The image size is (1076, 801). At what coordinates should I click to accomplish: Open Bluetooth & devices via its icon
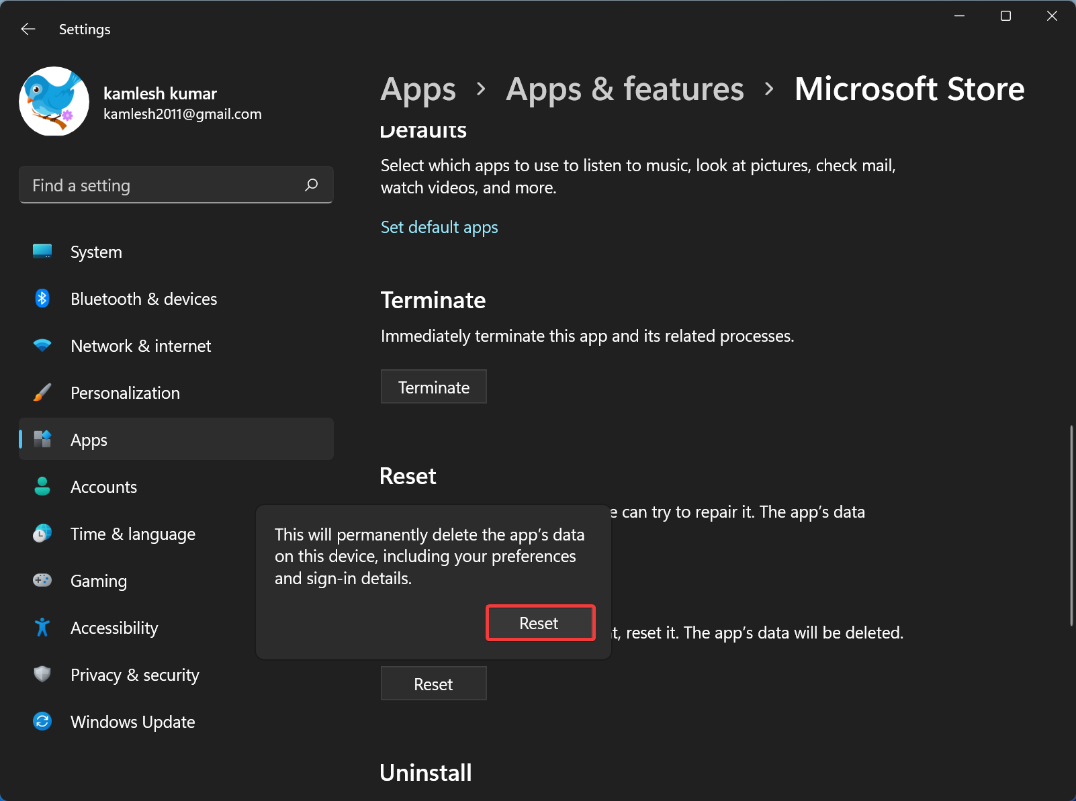point(42,298)
